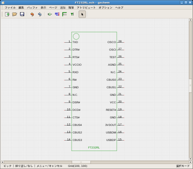The width and height of the screenshot is (193, 169).
Task: Click the vertical scrollbar up arrow
Action: click(x=190, y=20)
